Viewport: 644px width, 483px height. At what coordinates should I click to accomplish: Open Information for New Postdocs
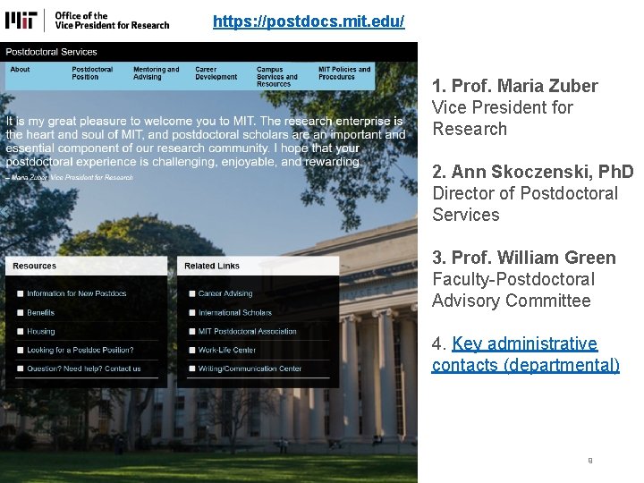76,293
